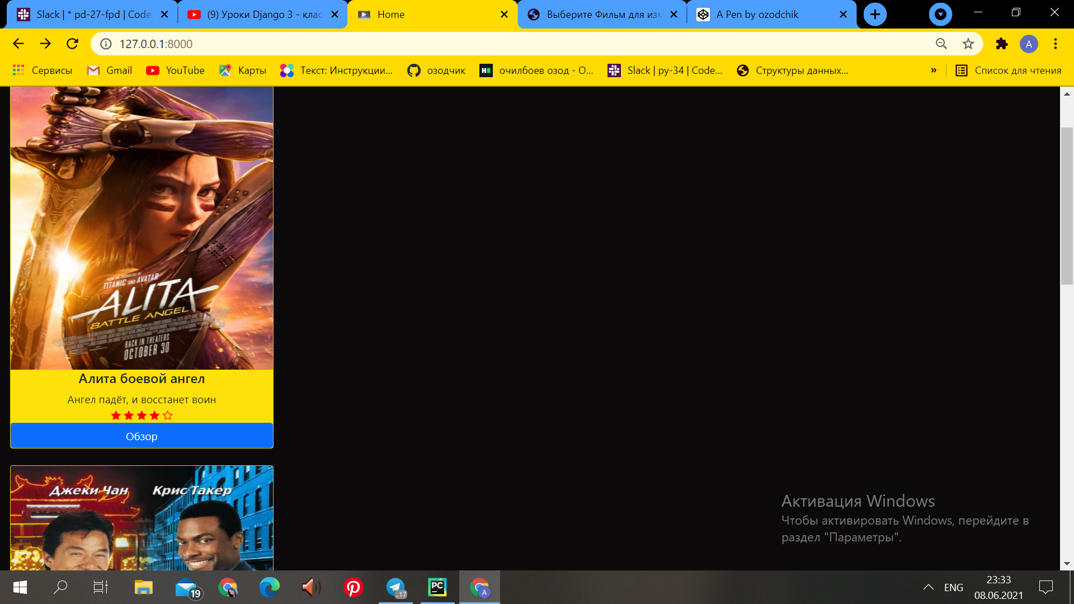
Task: Open PyCharm from taskbar
Action: [437, 587]
